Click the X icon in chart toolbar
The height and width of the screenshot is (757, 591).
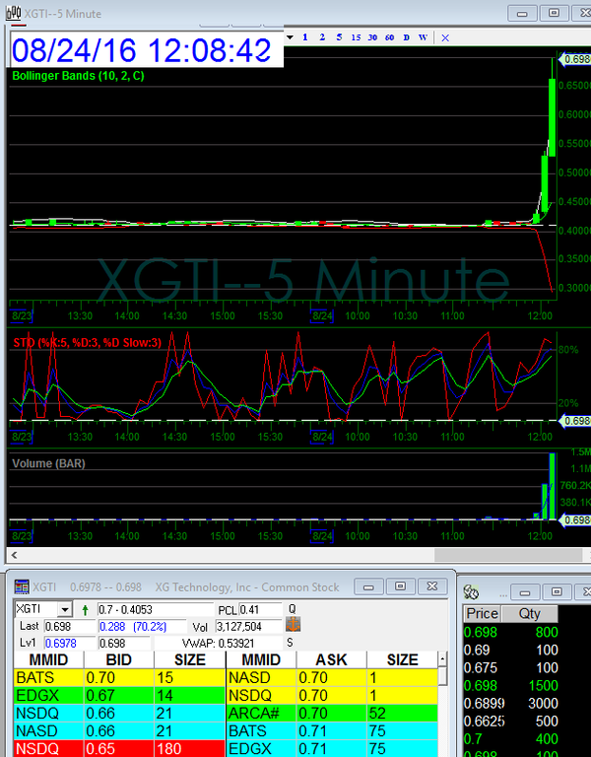[x=445, y=37]
